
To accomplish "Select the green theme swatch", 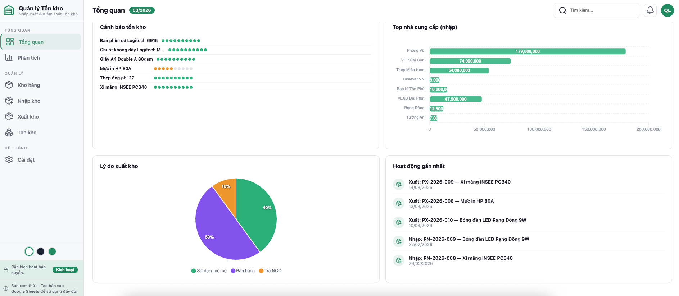I will tap(52, 251).
